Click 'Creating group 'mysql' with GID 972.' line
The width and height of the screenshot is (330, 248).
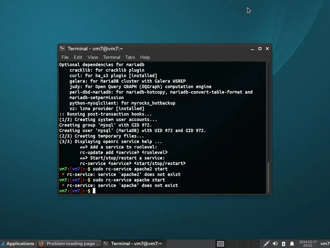[x=105, y=125]
